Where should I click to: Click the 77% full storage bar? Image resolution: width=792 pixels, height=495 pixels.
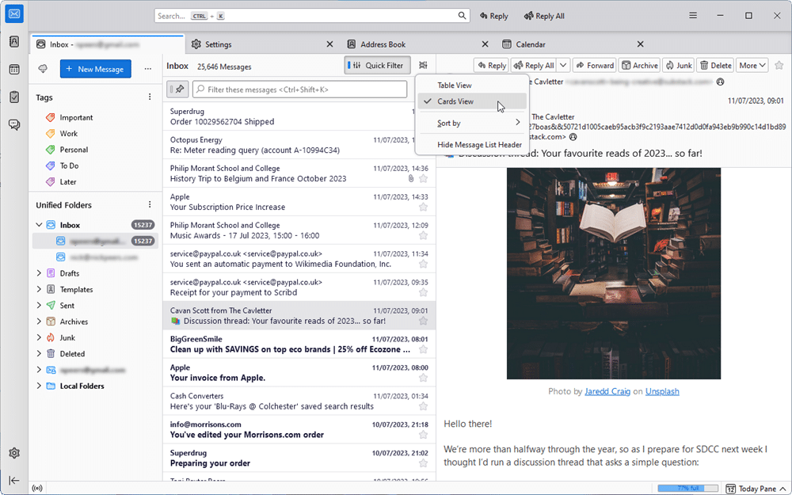pos(687,489)
